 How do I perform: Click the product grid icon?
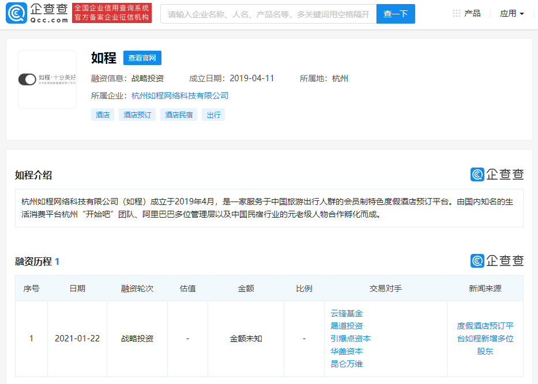(456, 13)
